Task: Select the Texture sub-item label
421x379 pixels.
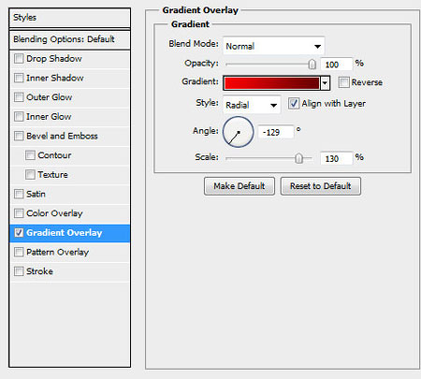Action: coord(52,175)
